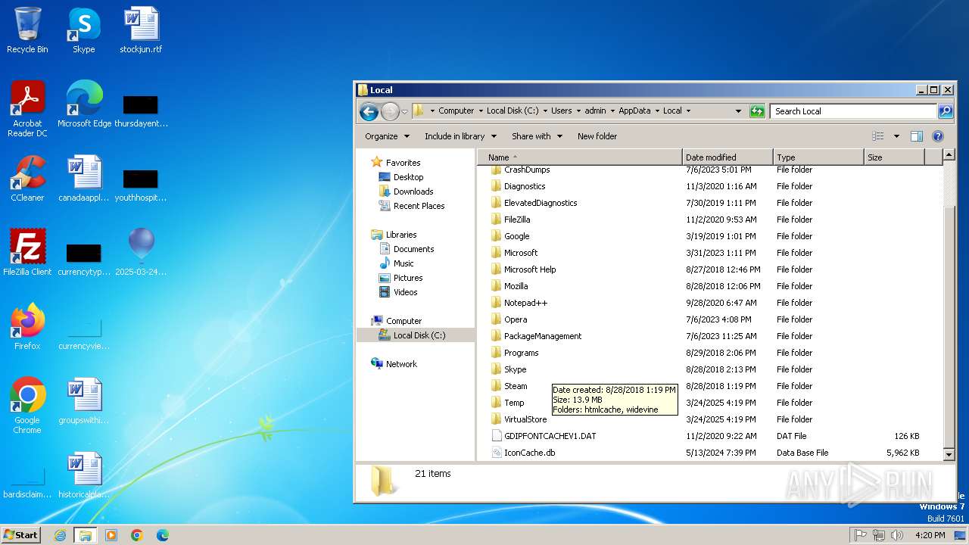Image resolution: width=969 pixels, height=545 pixels.
Task: Sort by Date modified column header
Action: click(x=728, y=157)
